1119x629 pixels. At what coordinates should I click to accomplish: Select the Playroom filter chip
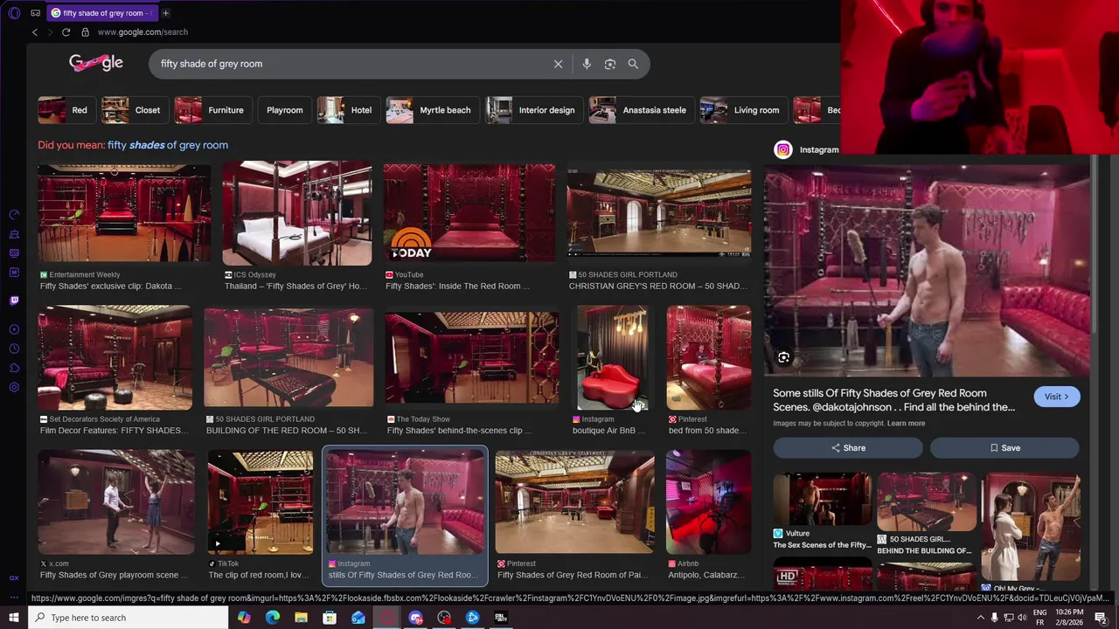pos(284,110)
